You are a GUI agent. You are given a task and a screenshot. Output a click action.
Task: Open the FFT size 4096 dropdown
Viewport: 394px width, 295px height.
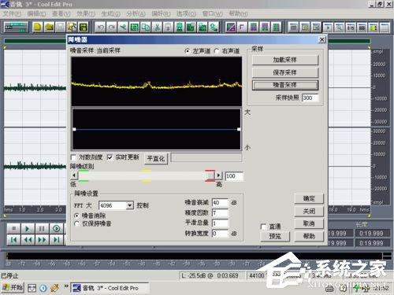[x=130, y=205]
